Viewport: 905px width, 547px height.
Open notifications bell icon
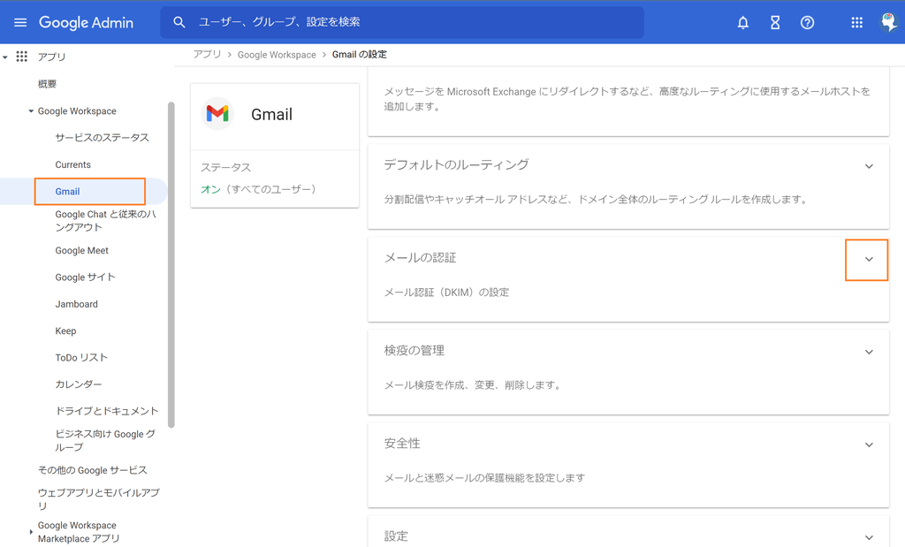coord(742,22)
